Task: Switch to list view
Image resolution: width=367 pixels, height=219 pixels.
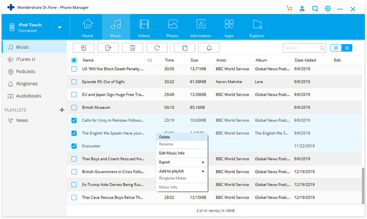Action: 347,48
